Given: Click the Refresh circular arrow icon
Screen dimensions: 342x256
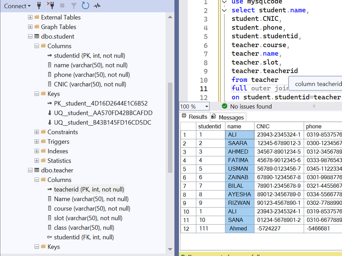Looking at the screenshot, I should (85, 5).
